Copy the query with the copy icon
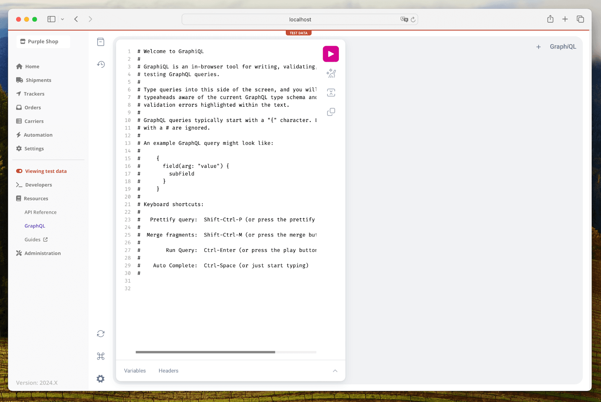Viewport: 601px width, 402px height. 331,112
